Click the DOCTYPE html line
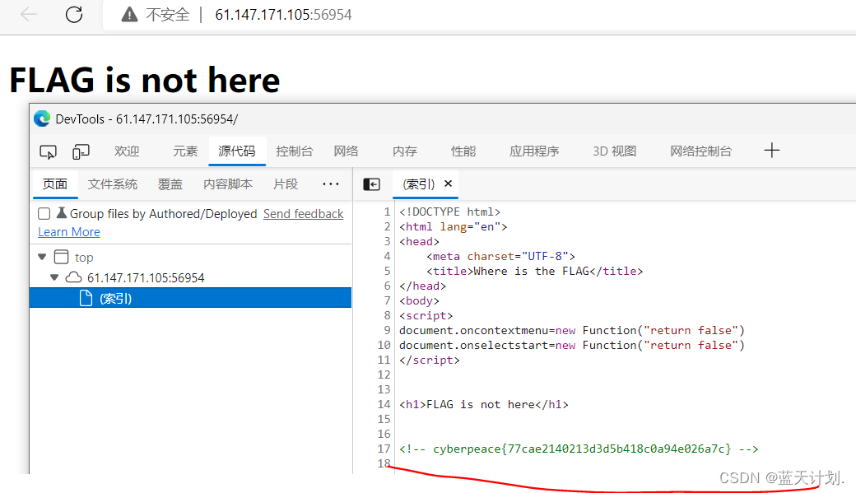The width and height of the screenshot is (856, 493). [x=450, y=212]
